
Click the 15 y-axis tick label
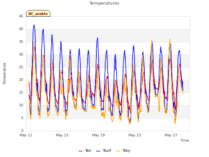pyautogui.click(x=21, y=93)
